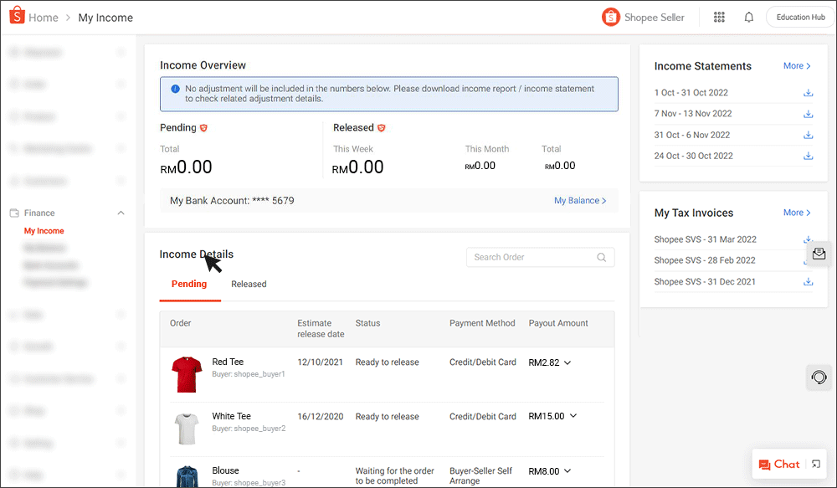The height and width of the screenshot is (488, 837).
Task: Click the 16/12/2020 release date cell
Action: 321,417
